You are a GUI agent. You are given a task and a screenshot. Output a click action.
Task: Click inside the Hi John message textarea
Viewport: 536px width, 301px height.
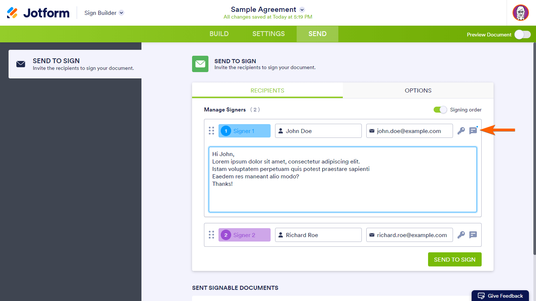pyautogui.click(x=343, y=179)
